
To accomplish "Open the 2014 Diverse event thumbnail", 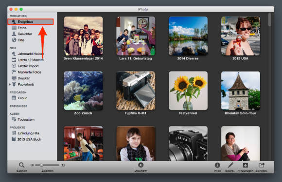I will click(x=188, y=36).
